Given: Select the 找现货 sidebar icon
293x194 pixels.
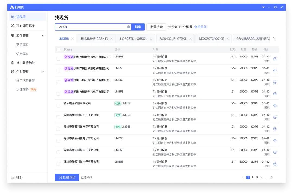Looking at the screenshot, I should pos(13,16).
